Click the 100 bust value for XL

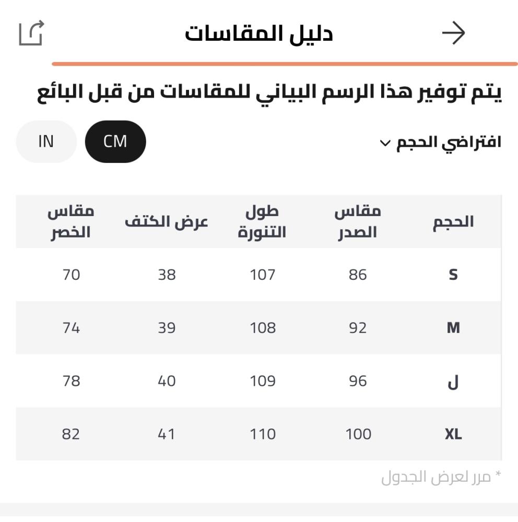[358, 434]
